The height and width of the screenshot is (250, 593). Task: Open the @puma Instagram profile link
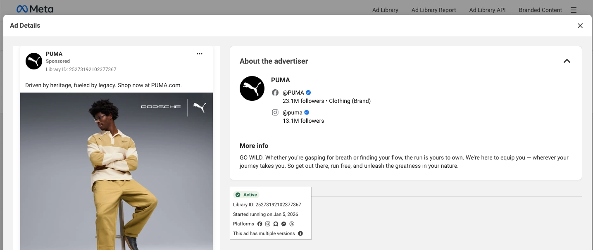point(292,112)
